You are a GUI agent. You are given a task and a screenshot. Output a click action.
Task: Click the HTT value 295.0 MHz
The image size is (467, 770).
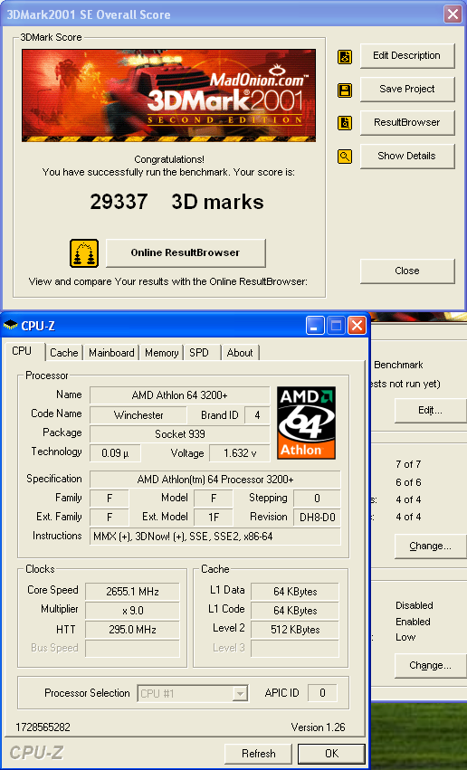(x=132, y=630)
